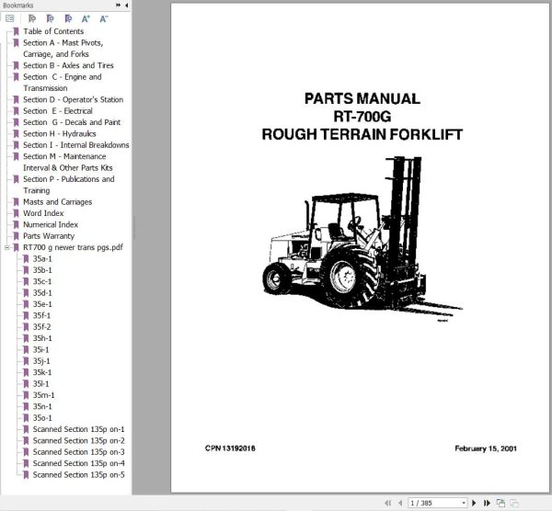Open Section I - Internal Breakdowns bookmark
552x511 pixels.
(76, 145)
